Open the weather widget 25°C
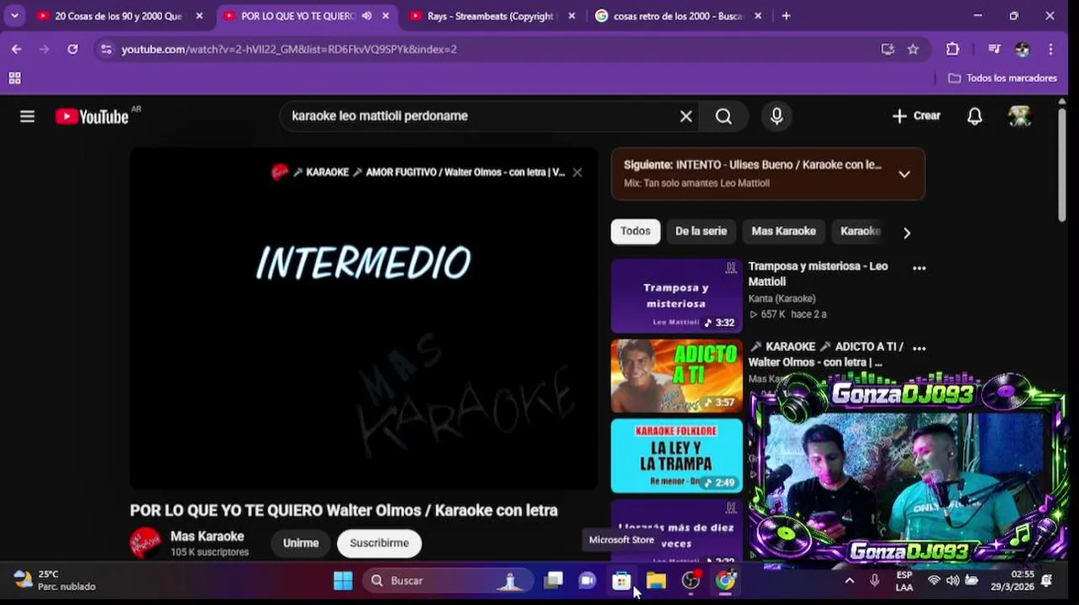Image resolution: width=1079 pixels, height=605 pixels. point(55,581)
